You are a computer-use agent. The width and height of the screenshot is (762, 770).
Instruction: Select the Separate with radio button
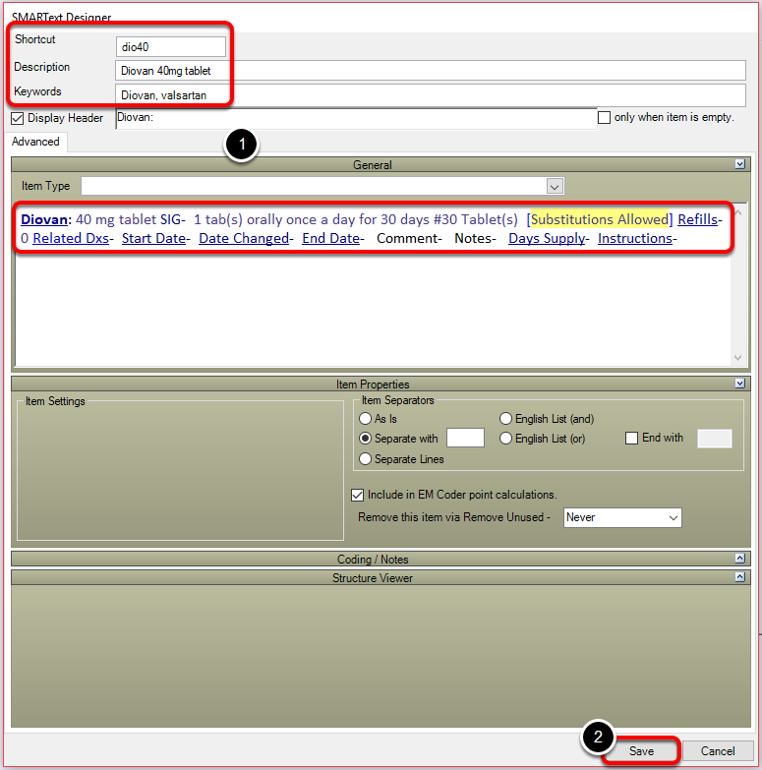[x=365, y=438]
